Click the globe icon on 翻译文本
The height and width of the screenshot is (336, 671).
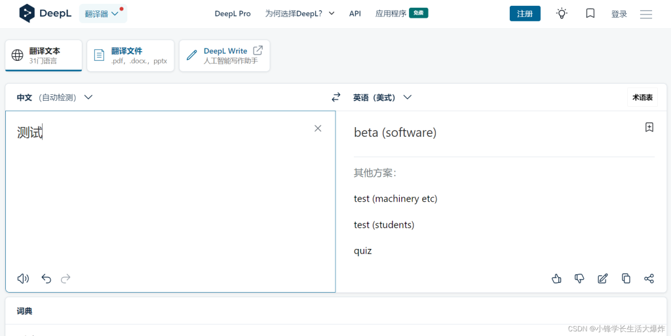[17, 55]
